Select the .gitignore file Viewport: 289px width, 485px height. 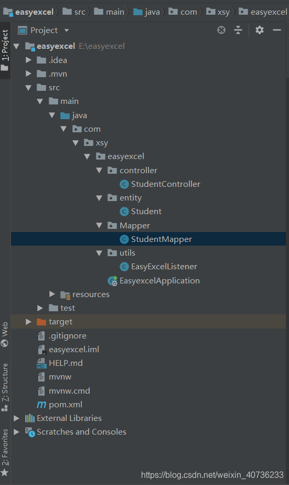(x=67, y=336)
